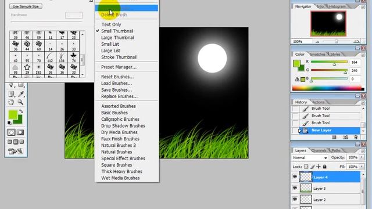The width and height of the screenshot is (372, 209).
Task: Choose Reset Brushes... from menu
Action: 117,77
